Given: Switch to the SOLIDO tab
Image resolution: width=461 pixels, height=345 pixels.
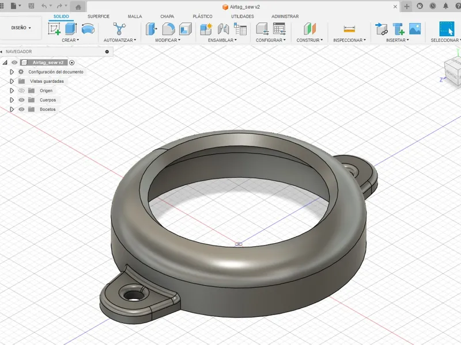Looking at the screenshot, I should pos(61,17).
